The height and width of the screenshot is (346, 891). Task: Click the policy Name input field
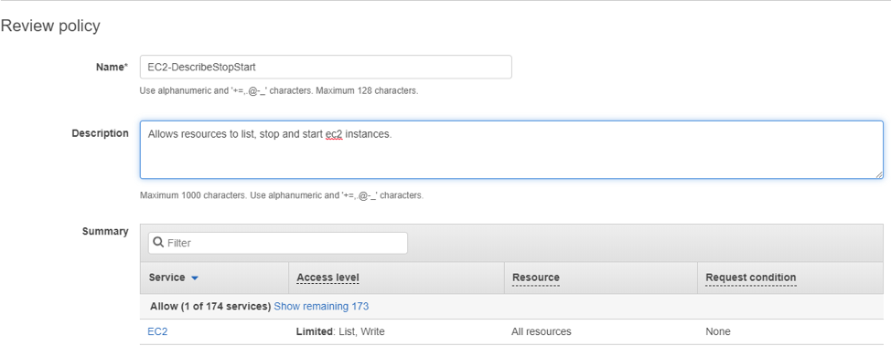click(326, 67)
